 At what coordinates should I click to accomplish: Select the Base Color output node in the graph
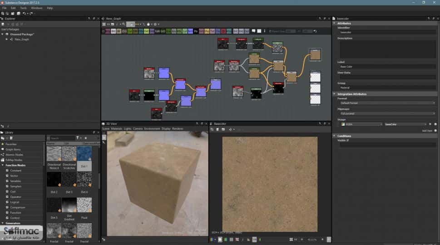click(315, 54)
